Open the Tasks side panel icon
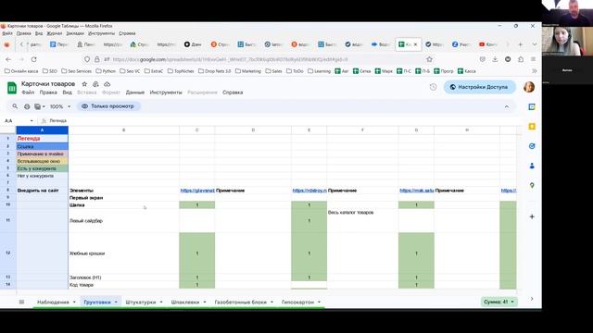 pyautogui.click(x=532, y=146)
